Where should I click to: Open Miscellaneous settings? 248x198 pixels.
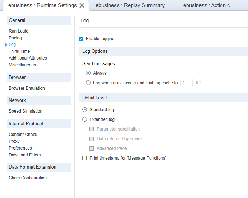(22, 65)
